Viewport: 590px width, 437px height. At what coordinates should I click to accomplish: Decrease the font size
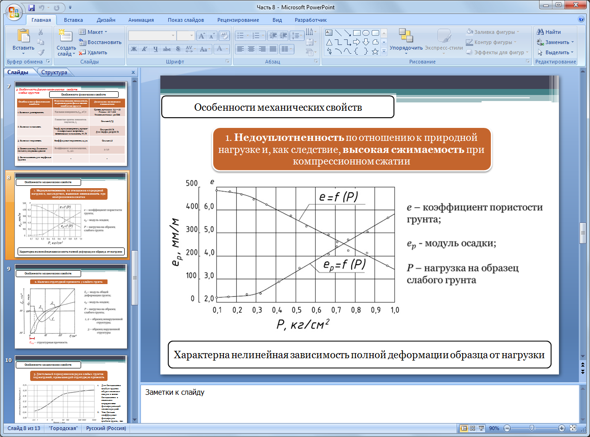(212, 36)
